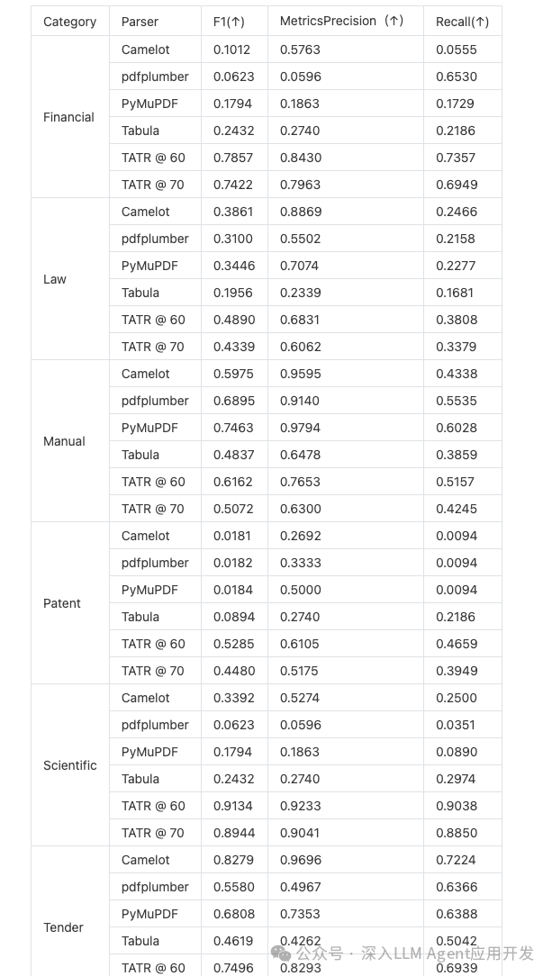Select the Scientific category cell
The height and width of the screenshot is (976, 552).
70,765
